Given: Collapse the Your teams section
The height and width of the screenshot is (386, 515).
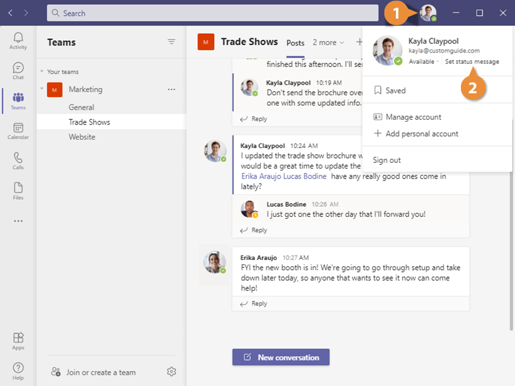Looking at the screenshot, I should pyautogui.click(x=42, y=71).
